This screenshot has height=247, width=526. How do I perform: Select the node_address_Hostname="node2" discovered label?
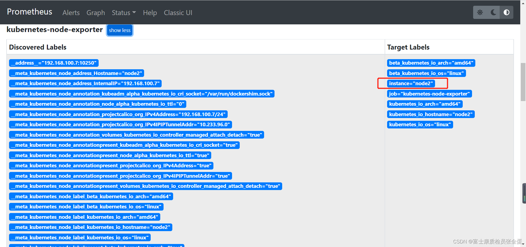[76, 73]
